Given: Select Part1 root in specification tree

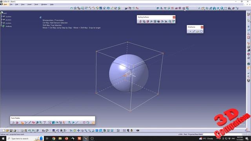Looking at the screenshot, I should (5, 13).
